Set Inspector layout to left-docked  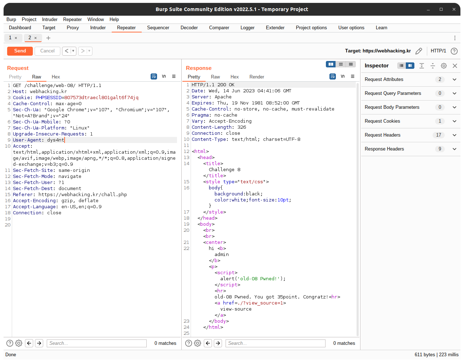point(402,66)
